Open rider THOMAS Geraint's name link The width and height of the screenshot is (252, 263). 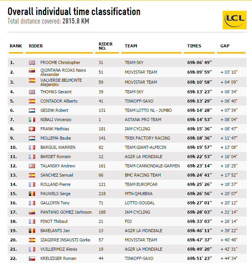(x=56, y=92)
